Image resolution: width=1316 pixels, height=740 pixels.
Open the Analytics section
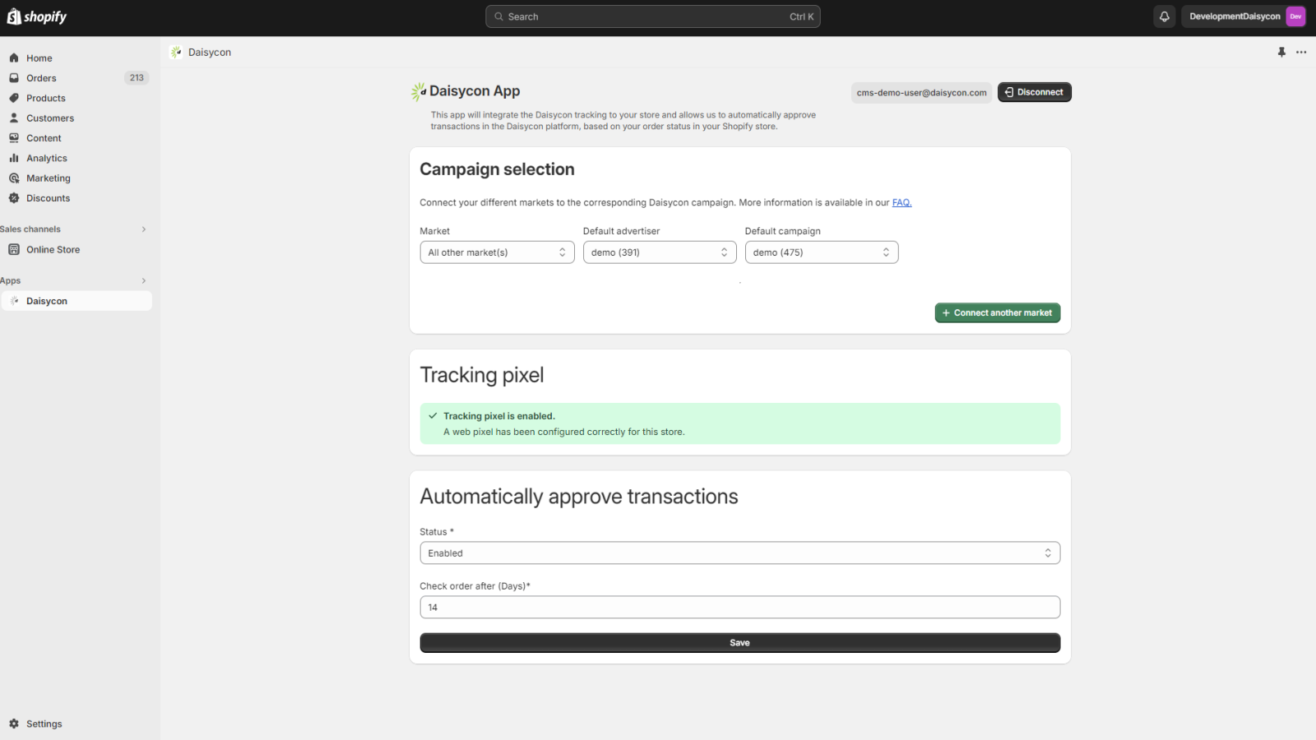[x=46, y=158]
